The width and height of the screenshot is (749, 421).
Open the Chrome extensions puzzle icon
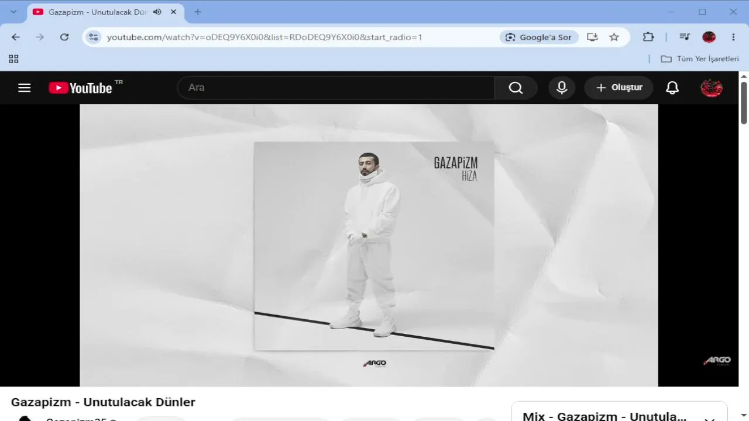[x=648, y=37]
